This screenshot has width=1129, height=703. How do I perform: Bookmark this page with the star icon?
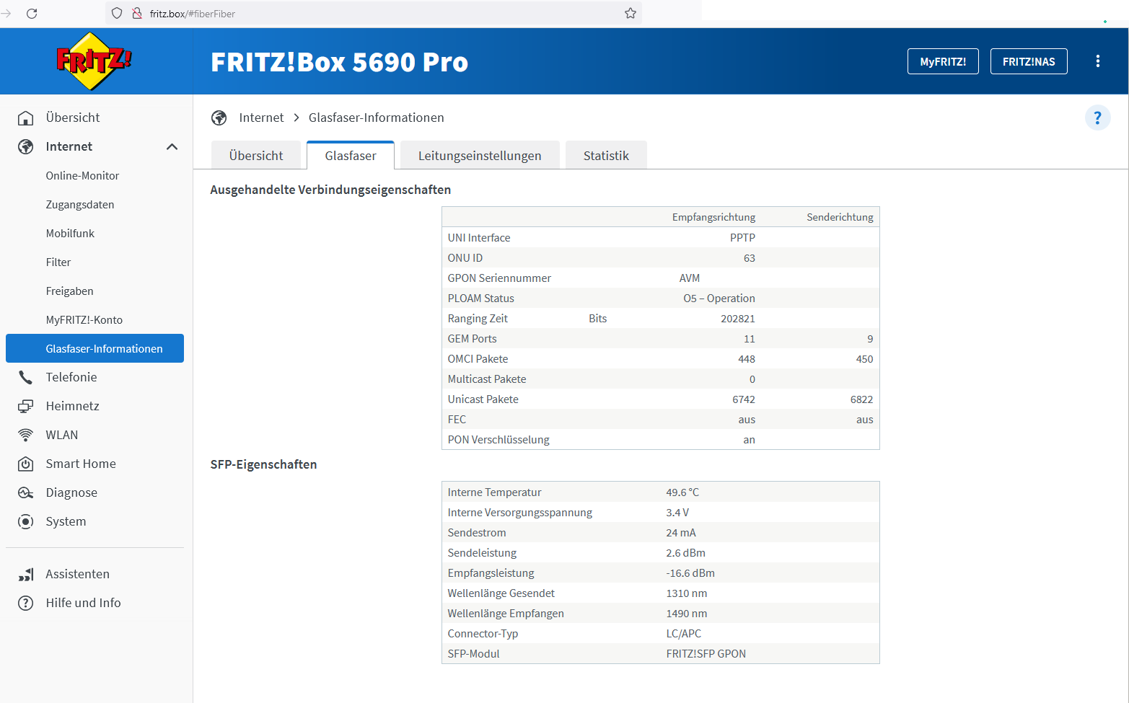click(631, 13)
